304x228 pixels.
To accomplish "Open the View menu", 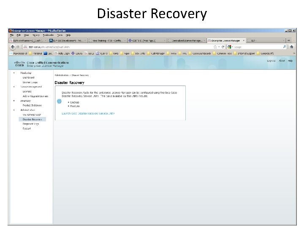I will point(26,35).
